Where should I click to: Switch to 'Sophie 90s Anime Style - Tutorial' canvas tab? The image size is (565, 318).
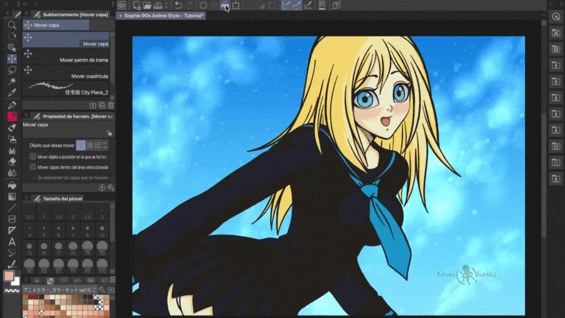click(161, 16)
